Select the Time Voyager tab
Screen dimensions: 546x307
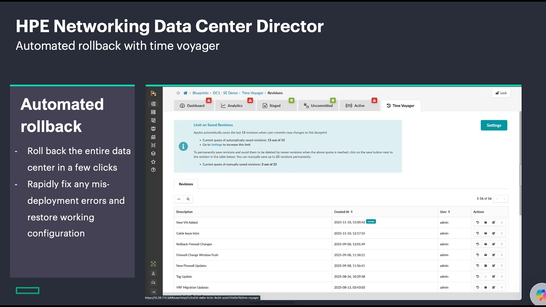tap(401, 106)
